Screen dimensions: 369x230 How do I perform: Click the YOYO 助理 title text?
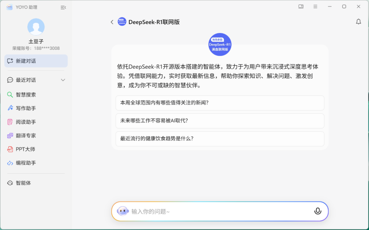coord(27,7)
